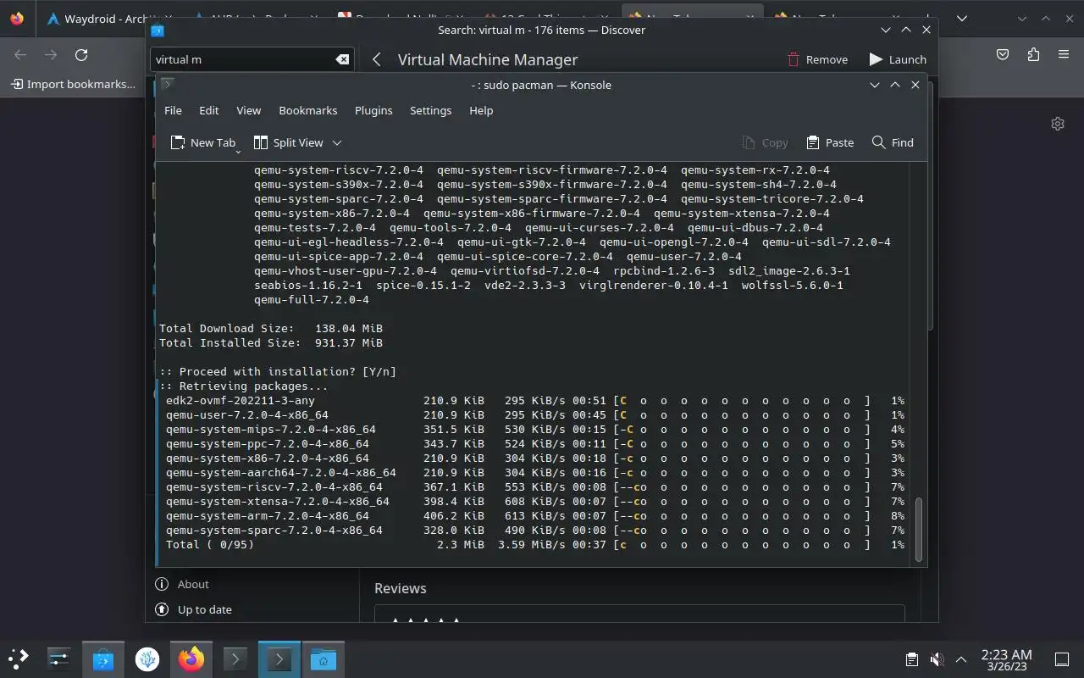Click Remove for Virtual Machine Manager

point(817,59)
